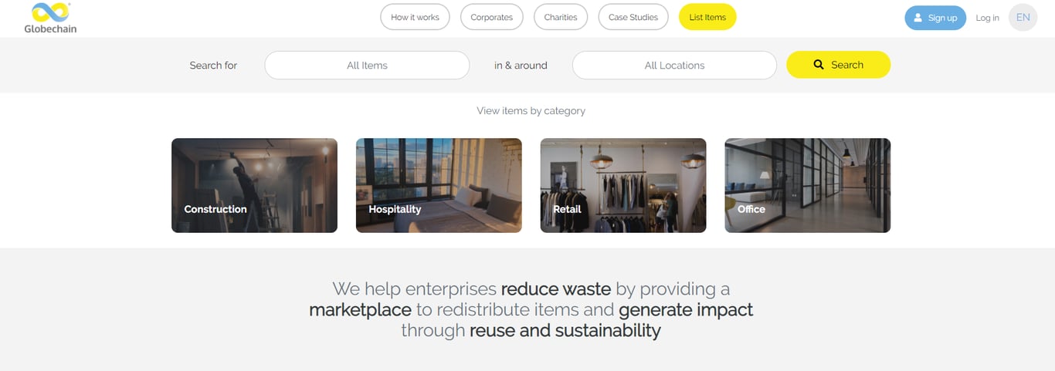Click the Globechain infinity logo
1055x371 pixels.
tap(51, 12)
